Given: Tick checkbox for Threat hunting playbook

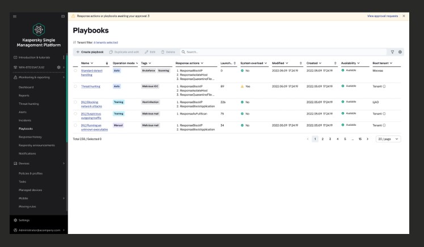Looking at the screenshot, I should click(x=75, y=86).
